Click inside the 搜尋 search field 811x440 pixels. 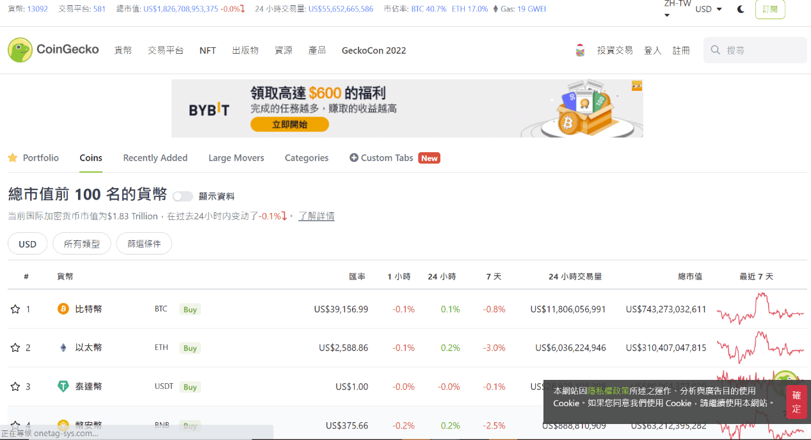[755, 49]
